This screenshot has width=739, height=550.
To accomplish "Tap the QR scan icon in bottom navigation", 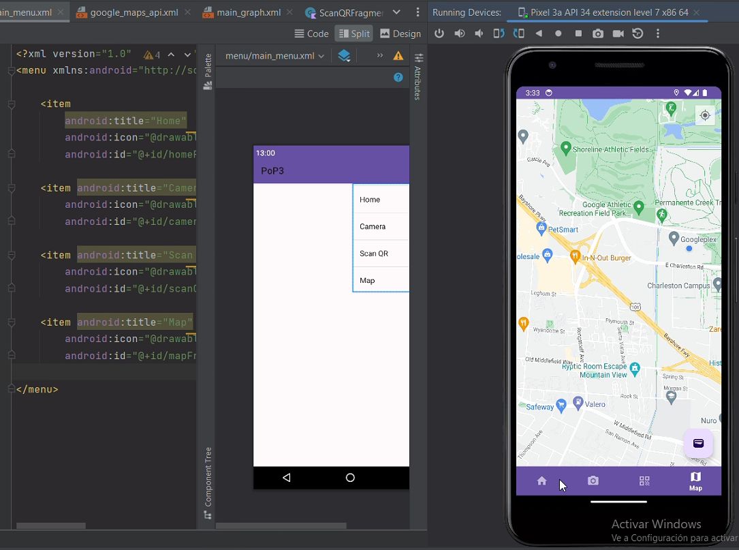I will pos(644,481).
